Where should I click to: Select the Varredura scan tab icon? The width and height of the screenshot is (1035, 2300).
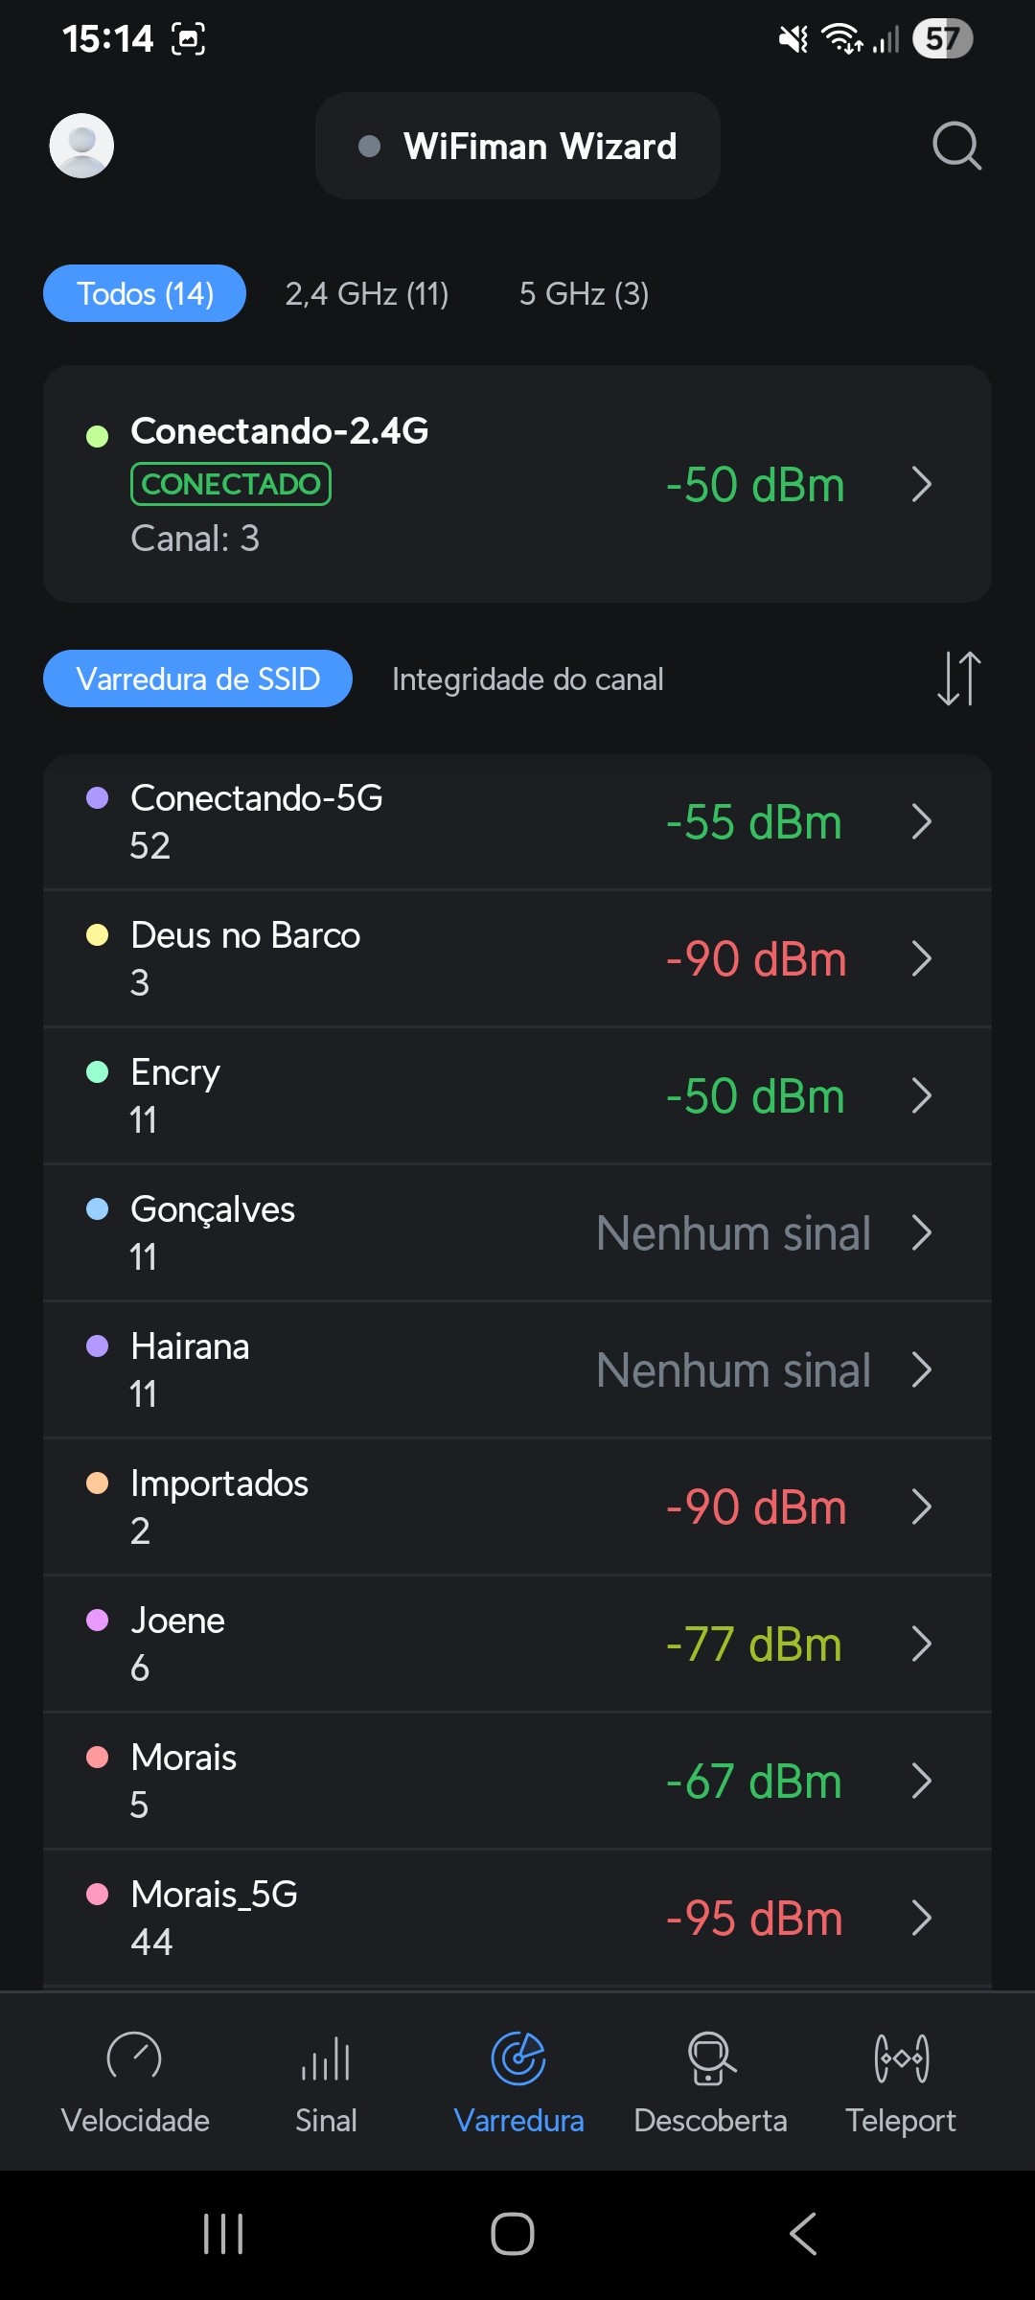click(518, 2058)
